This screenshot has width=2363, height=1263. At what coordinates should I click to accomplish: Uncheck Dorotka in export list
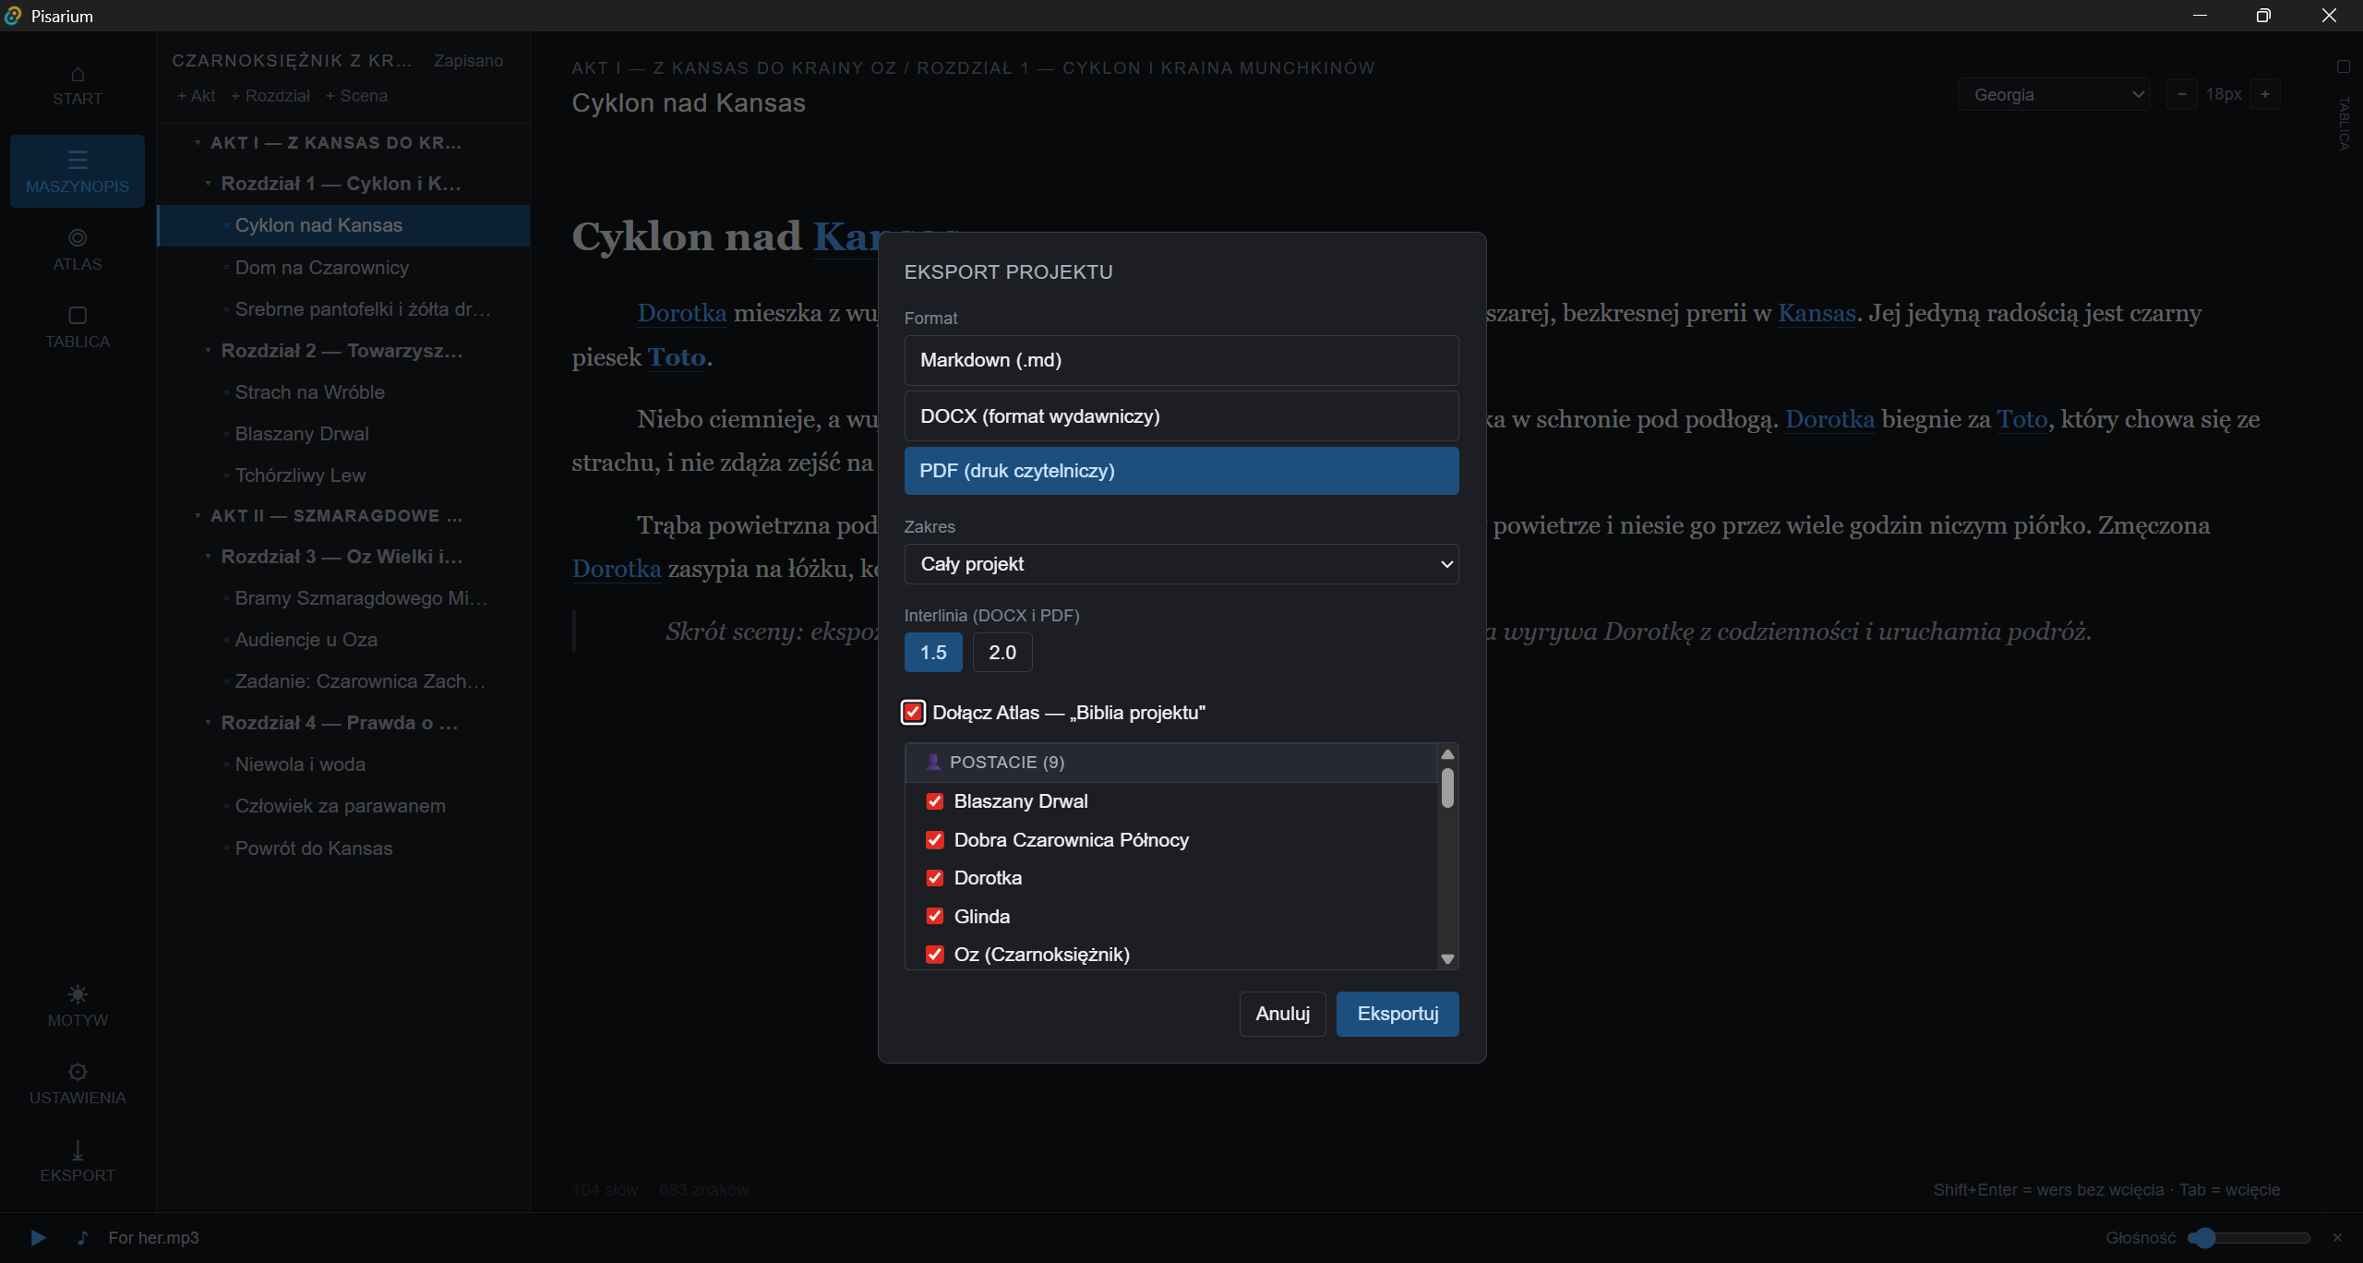click(934, 878)
